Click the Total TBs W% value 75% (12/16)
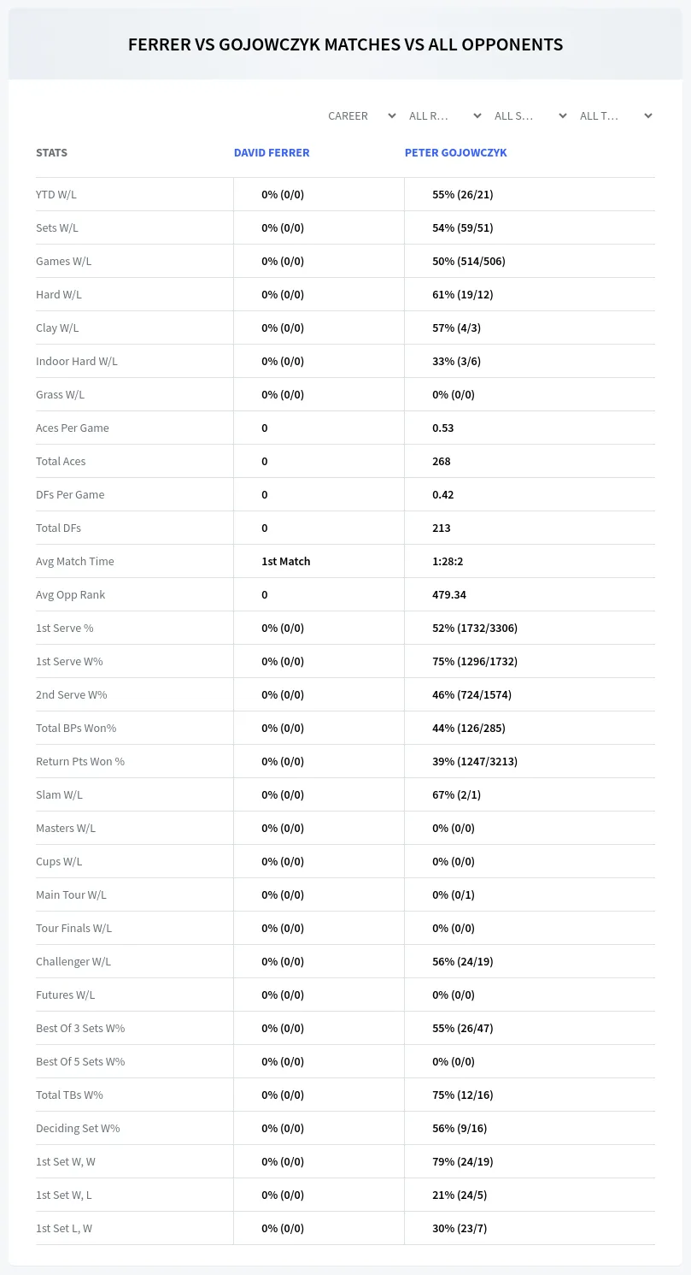The image size is (691, 1275). (462, 1095)
